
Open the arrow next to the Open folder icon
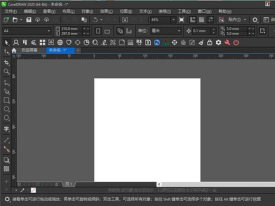[21, 20]
